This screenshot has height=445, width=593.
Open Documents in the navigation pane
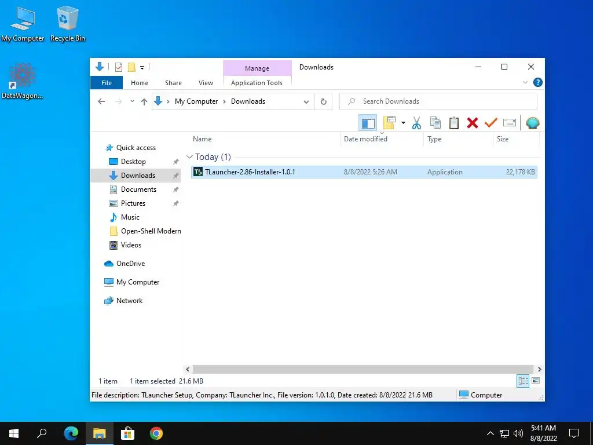138,189
